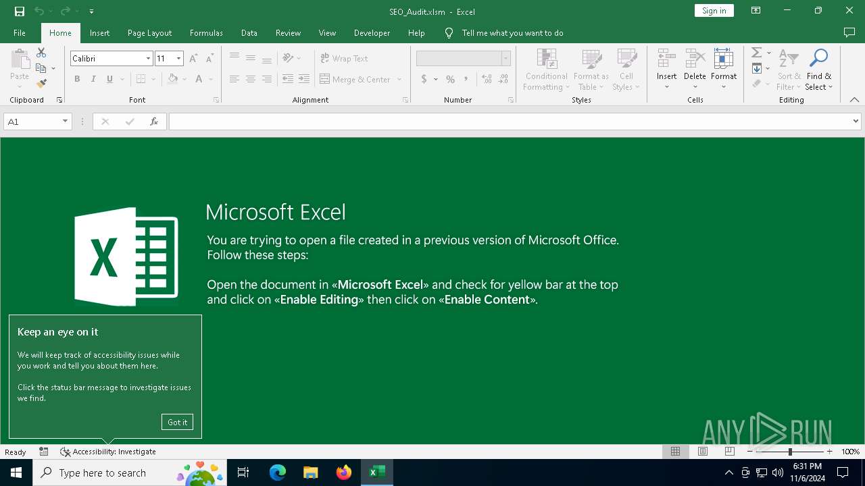The width and height of the screenshot is (865, 486).
Task: Switch to Page Layout tab
Action: (149, 33)
